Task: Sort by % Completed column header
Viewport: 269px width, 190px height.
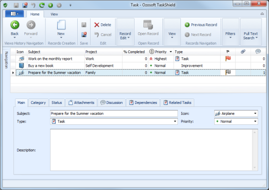Action: tap(135, 52)
